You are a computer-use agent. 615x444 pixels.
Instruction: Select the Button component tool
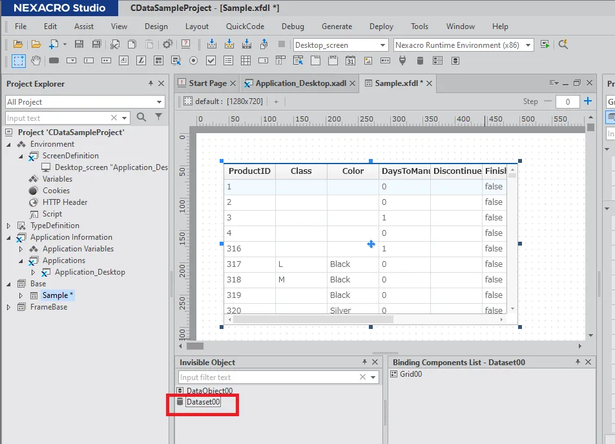[x=54, y=61]
